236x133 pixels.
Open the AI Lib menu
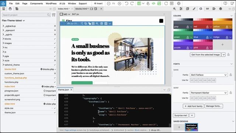click(x=62, y=3)
